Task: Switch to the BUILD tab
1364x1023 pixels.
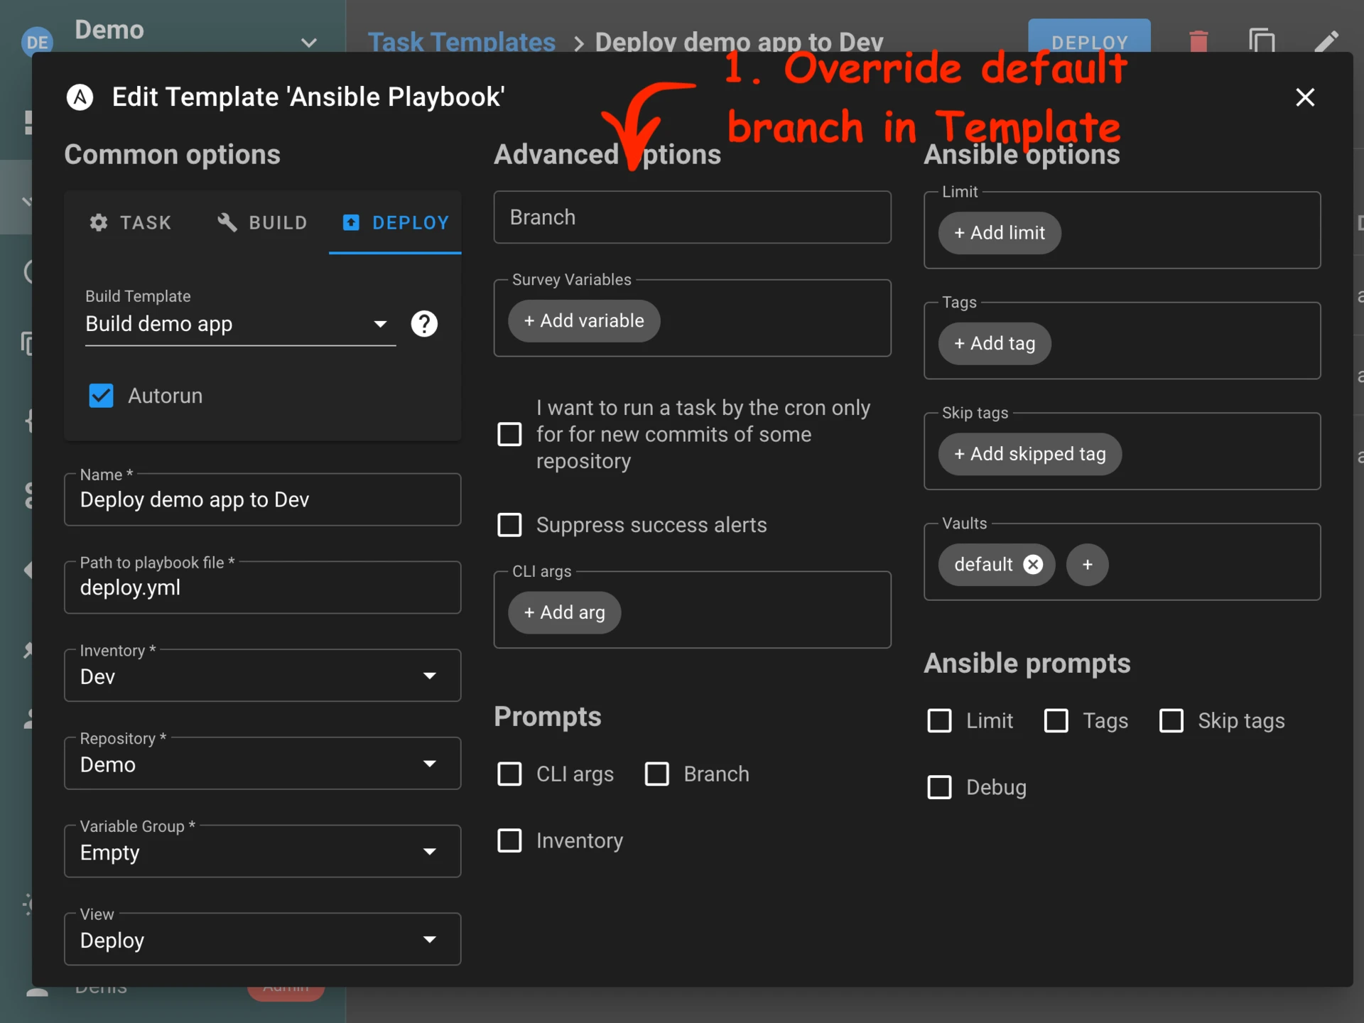Action: 262,222
